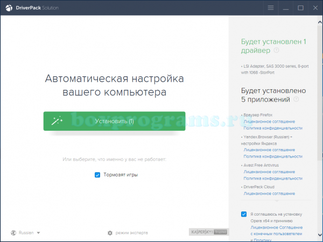Image resolution: width=323 pixels, height=242 pixels.
Task: Open режим эксперта link
Action: tap(132, 233)
